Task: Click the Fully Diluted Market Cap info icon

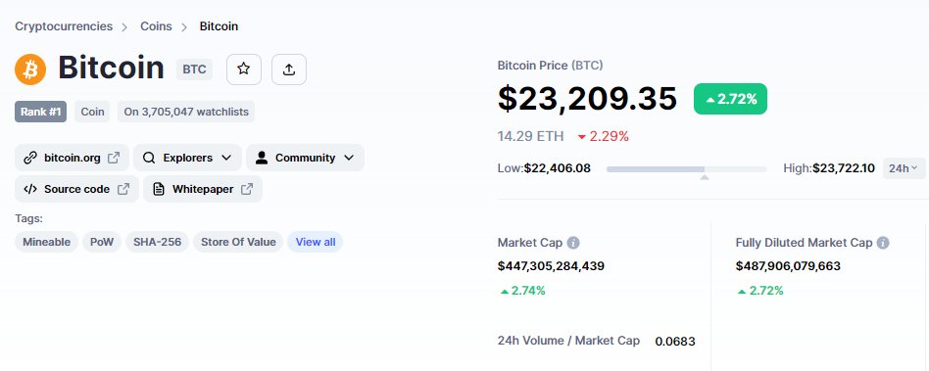Action: click(883, 243)
